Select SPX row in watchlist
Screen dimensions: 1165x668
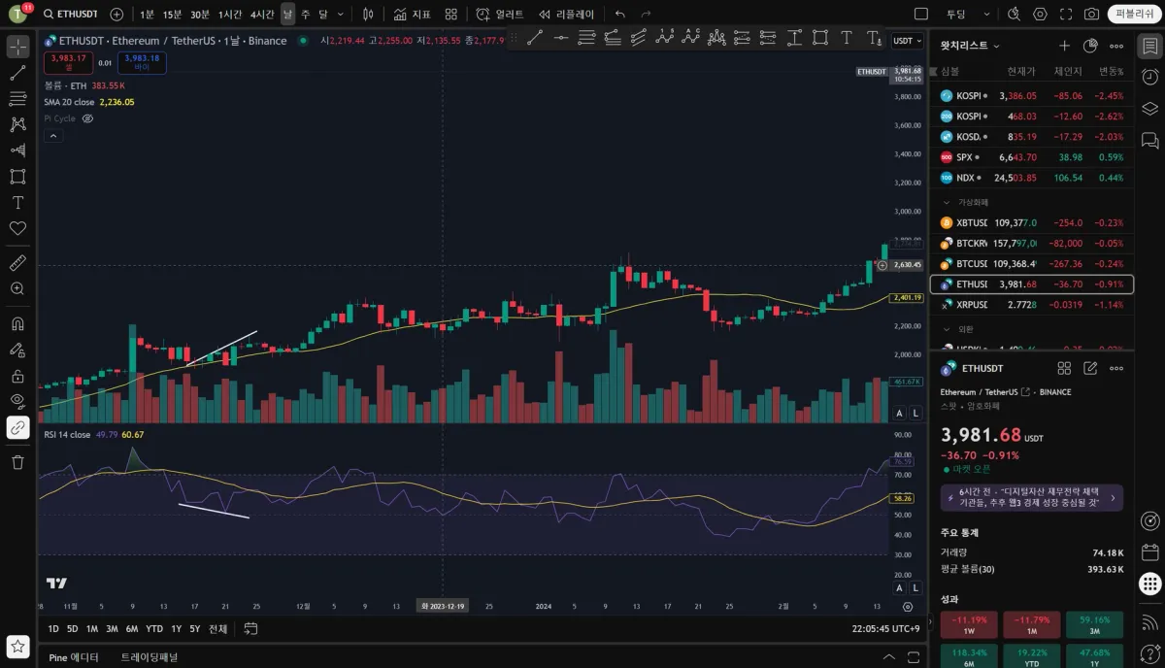pos(1032,157)
